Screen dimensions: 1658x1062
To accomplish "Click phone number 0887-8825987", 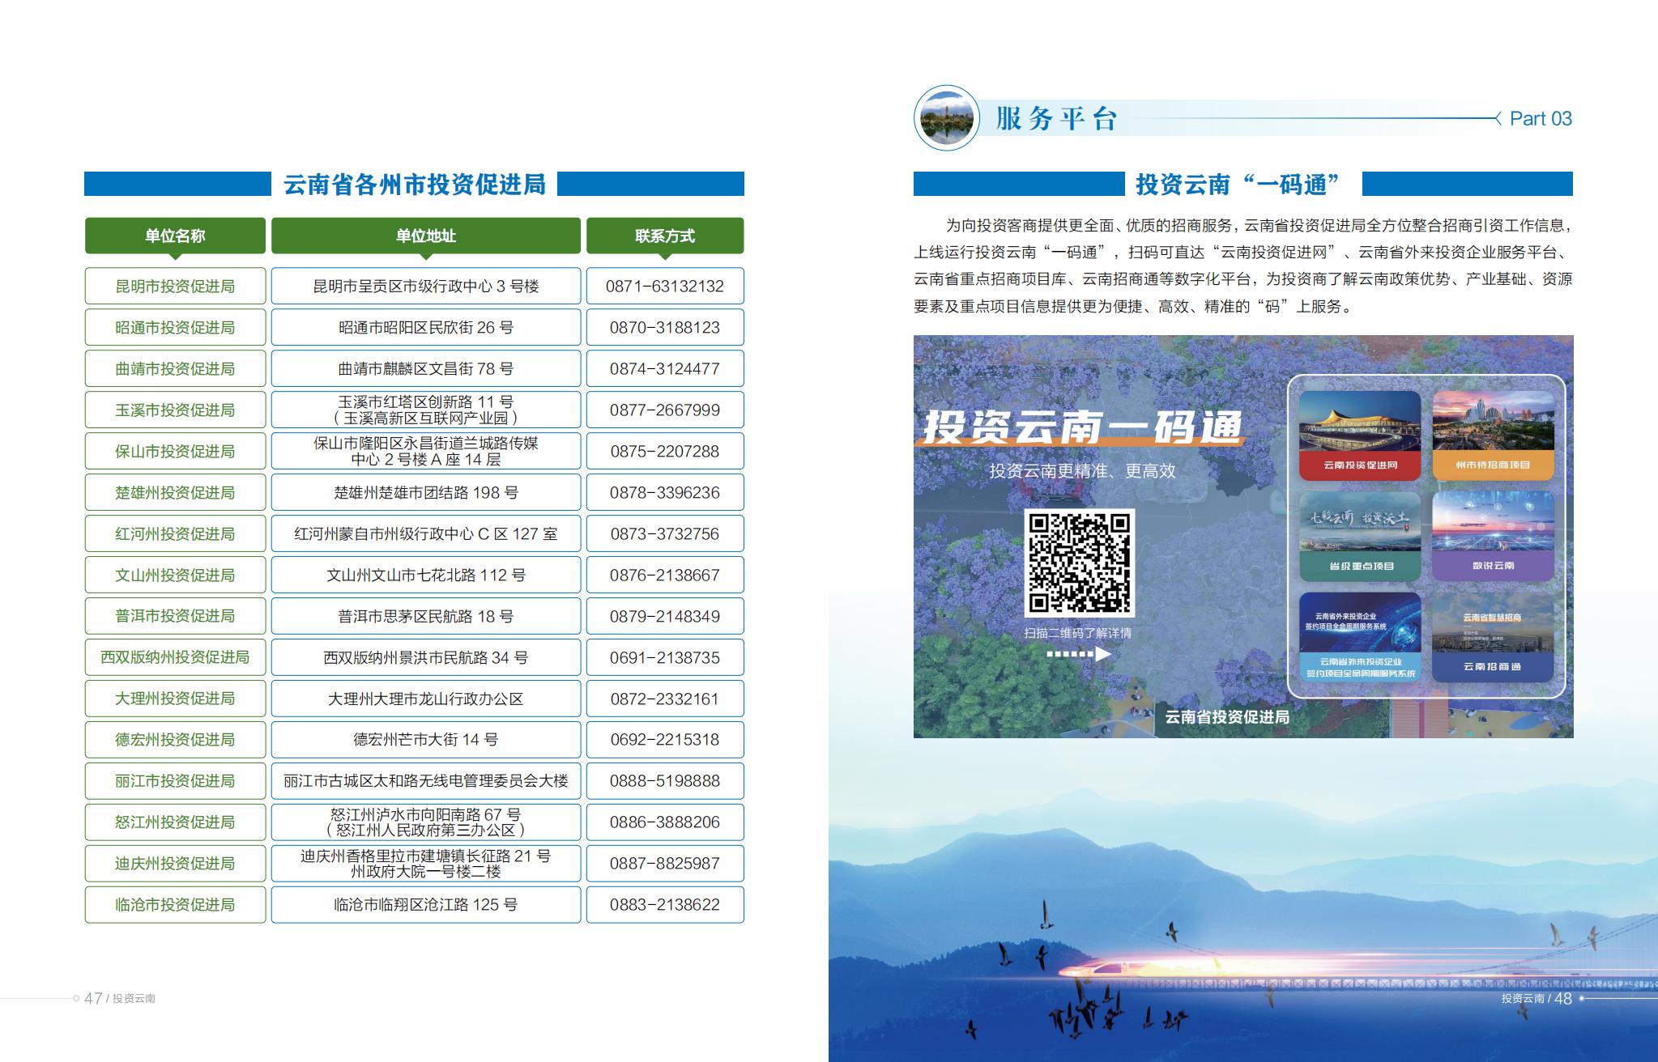I will tap(665, 864).
